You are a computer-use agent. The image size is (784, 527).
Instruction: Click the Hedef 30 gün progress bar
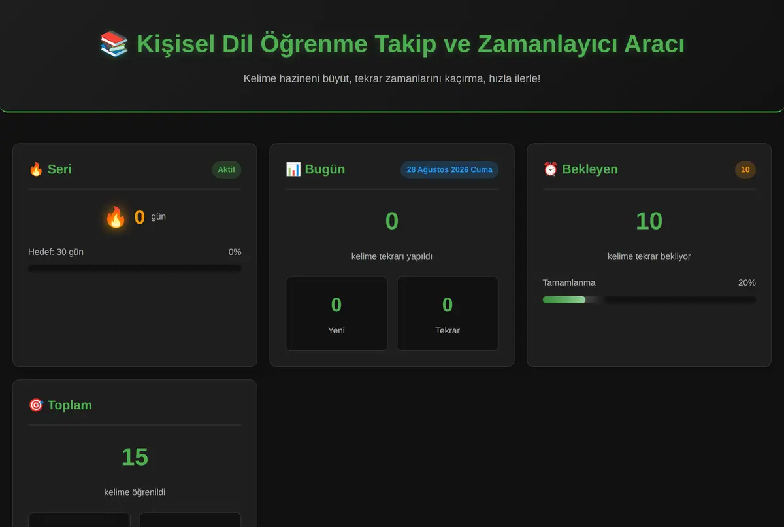(x=135, y=268)
